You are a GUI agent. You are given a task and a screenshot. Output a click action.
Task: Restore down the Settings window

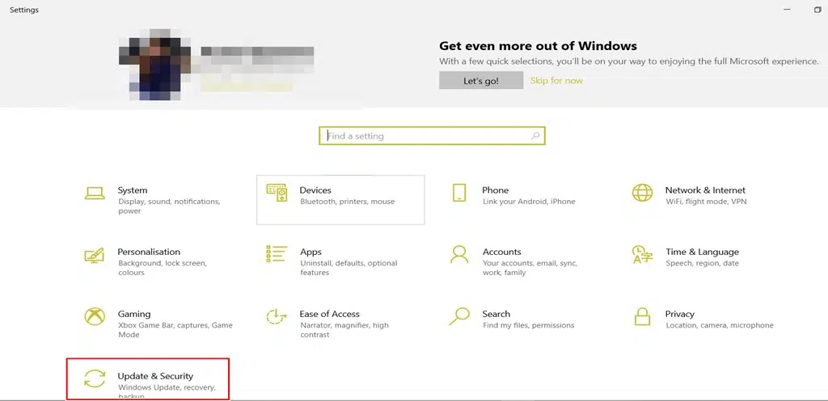tap(817, 10)
